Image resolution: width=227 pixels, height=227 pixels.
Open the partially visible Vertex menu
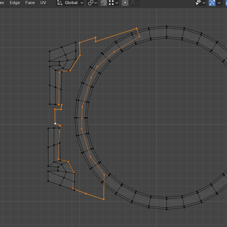click(2, 3)
